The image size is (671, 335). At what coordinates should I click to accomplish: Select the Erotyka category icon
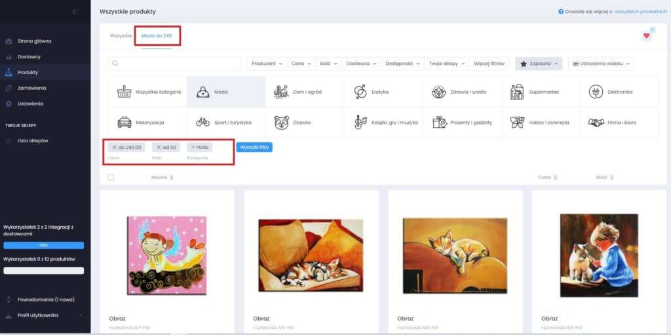point(360,92)
